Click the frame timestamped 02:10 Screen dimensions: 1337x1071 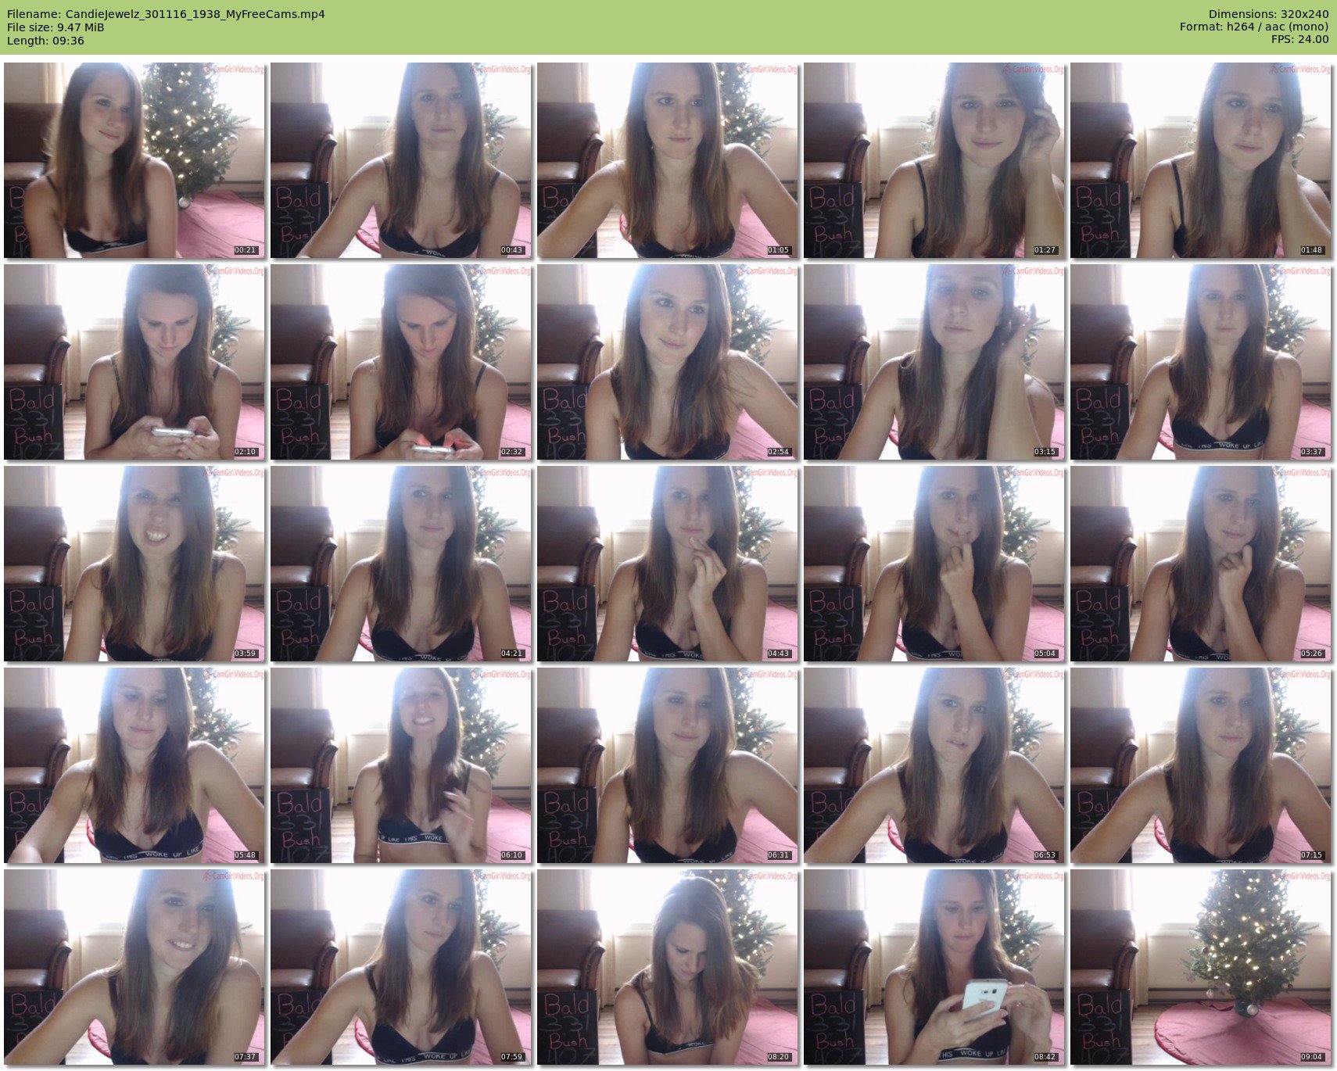pyautogui.click(x=134, y=362)
